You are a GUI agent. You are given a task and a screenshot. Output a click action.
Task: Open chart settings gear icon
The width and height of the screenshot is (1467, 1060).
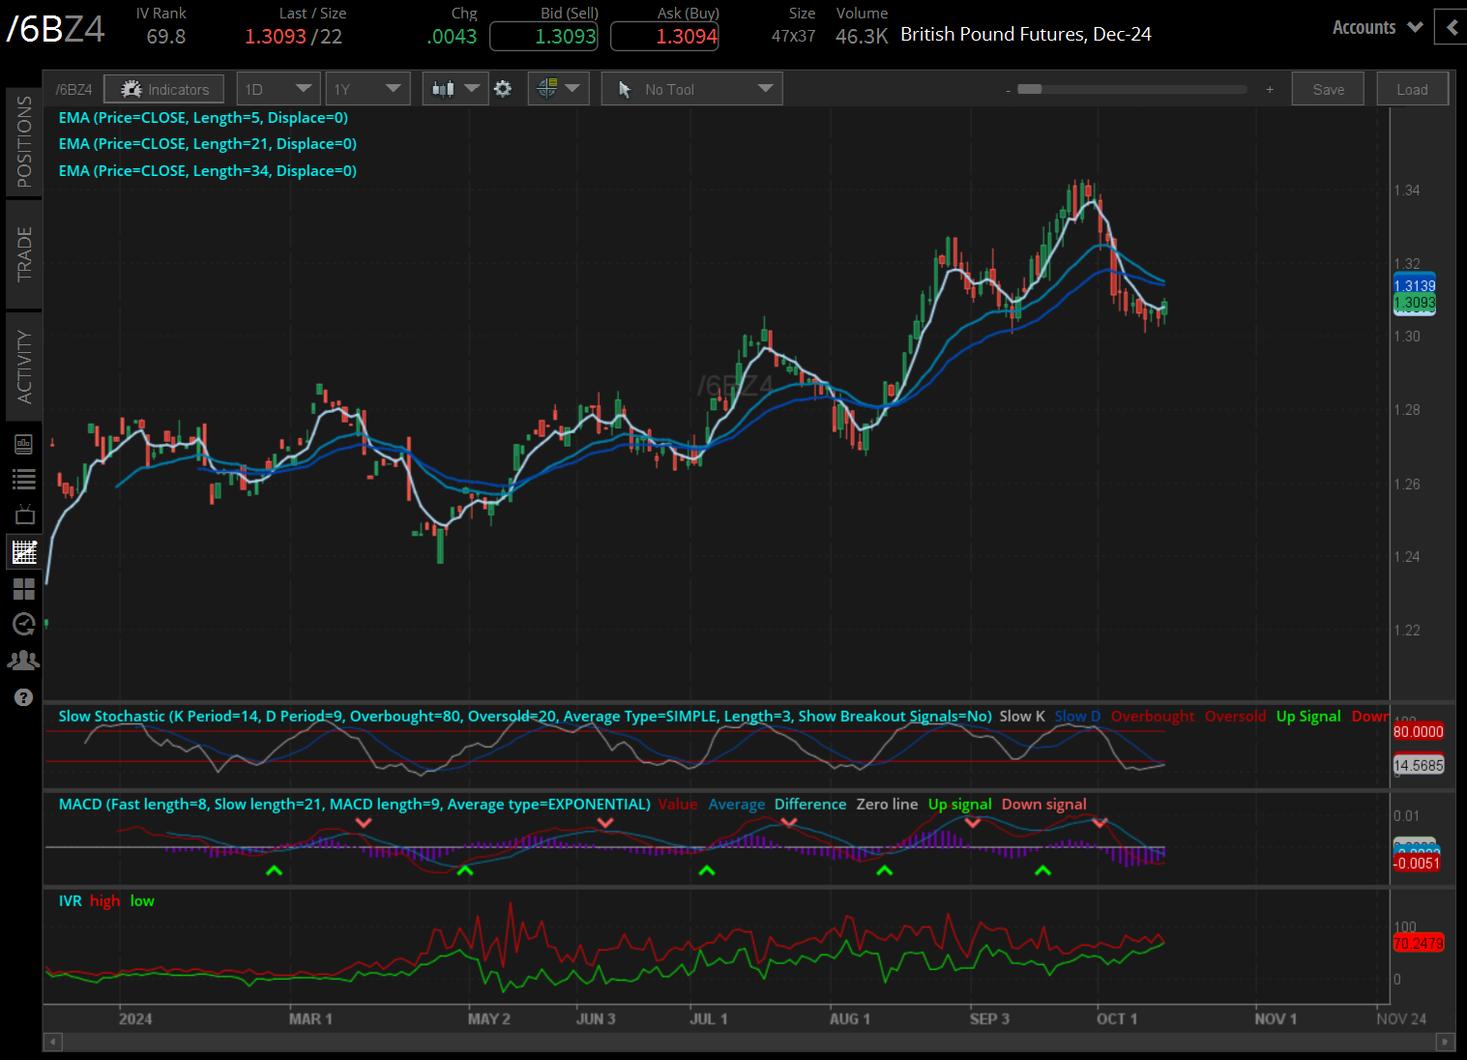coord(503,89)
